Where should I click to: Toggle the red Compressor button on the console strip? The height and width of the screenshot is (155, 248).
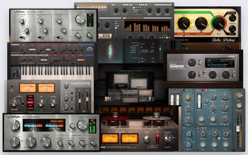tap(206, 90)
